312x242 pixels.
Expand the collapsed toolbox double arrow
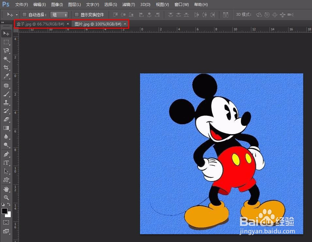coord(3,23)
